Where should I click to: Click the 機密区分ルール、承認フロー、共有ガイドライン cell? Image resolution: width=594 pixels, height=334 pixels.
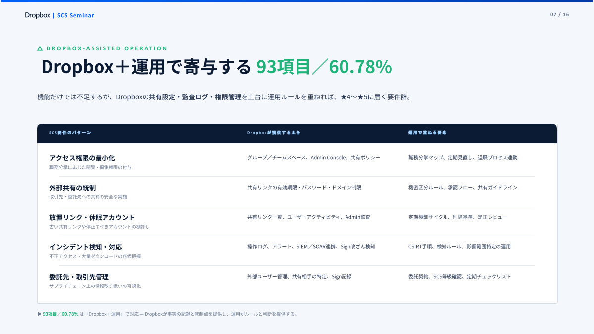463,188
